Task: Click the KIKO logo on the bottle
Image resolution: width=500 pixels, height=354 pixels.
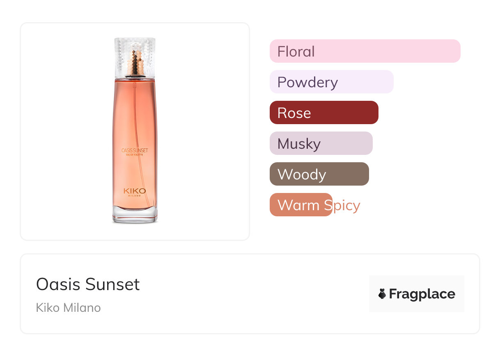Action: [x=134, y=191]
